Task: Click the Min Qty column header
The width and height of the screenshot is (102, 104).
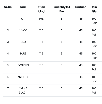Action: point(94,9)
